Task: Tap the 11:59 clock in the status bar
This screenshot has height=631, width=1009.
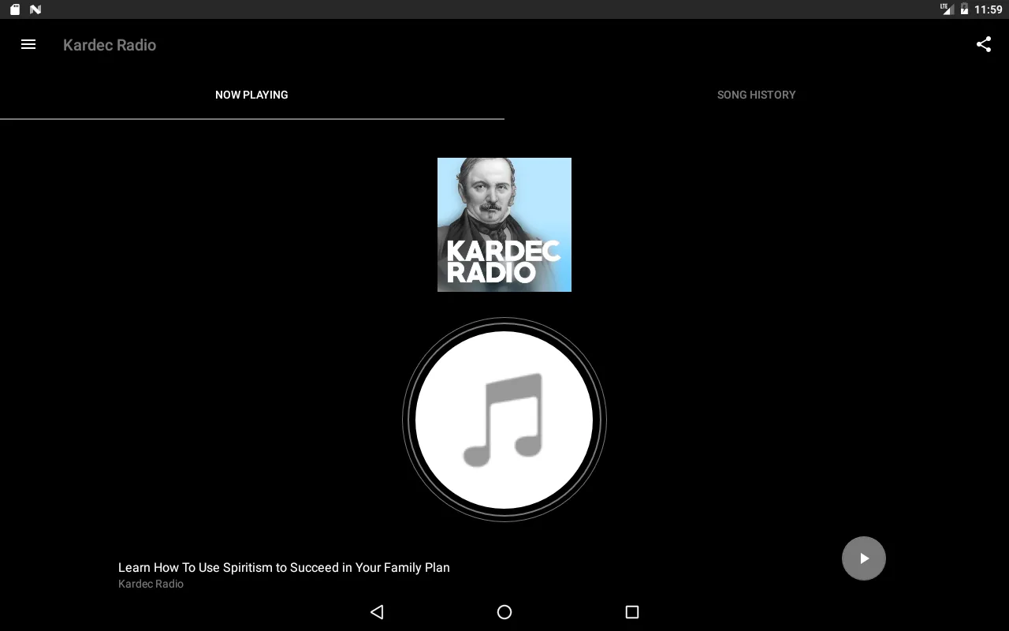Action: tap(989, 9)
